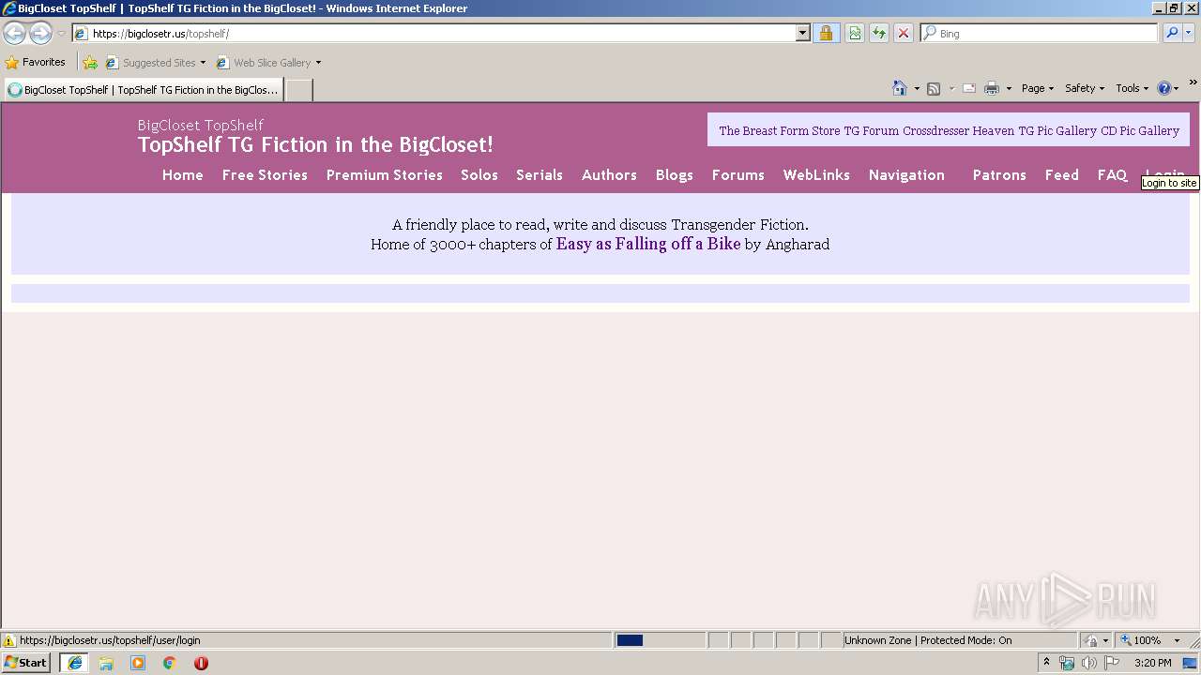Show hidden tray icons arrow

[1046, 662]
